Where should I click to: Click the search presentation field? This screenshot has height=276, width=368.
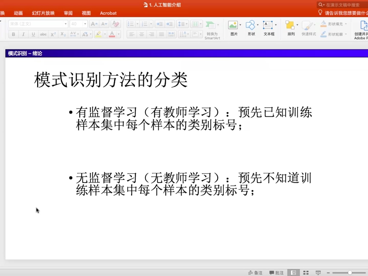(x=343, y=5)
